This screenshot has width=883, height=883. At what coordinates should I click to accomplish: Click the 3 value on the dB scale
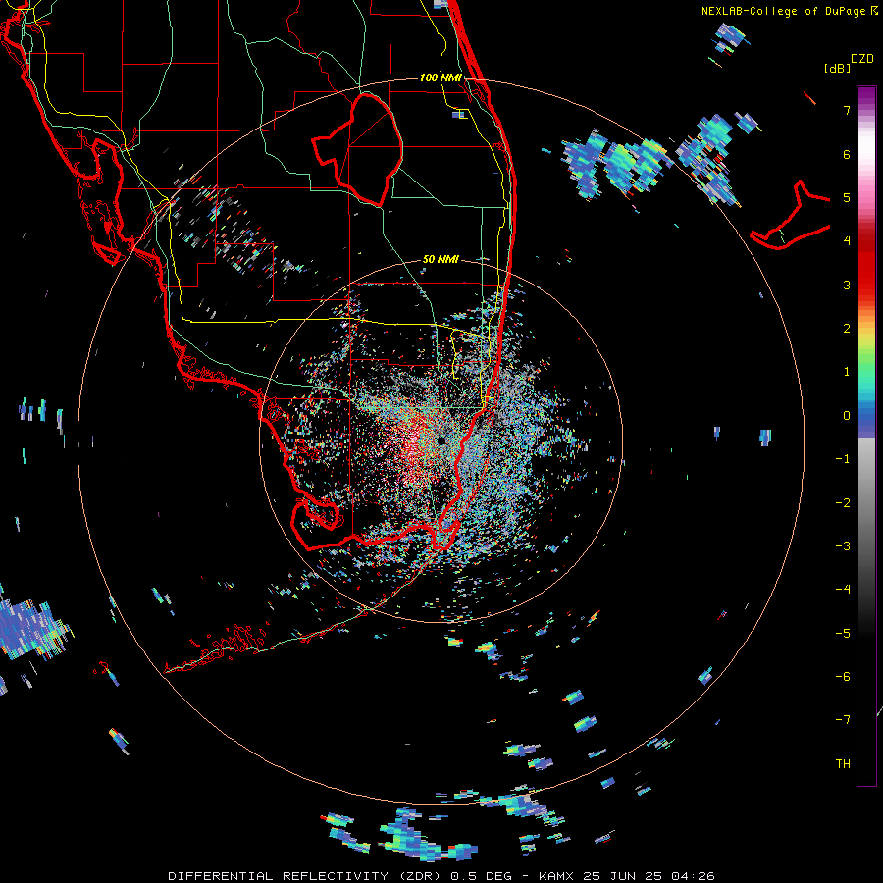tap(847, 285)
